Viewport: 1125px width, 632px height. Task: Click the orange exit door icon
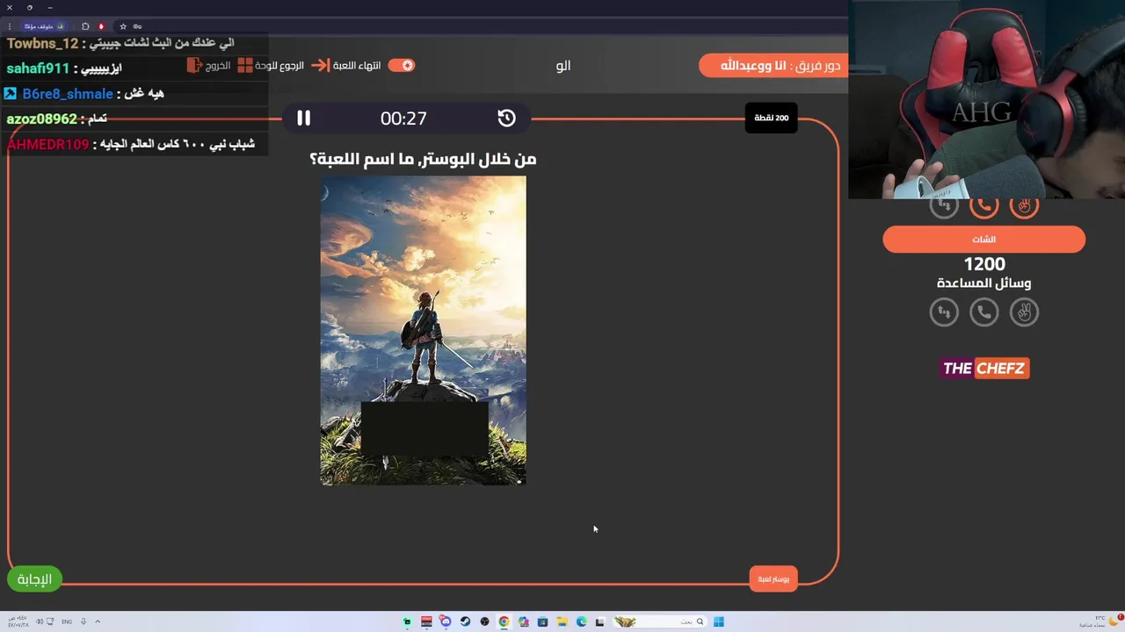[194, 65]
